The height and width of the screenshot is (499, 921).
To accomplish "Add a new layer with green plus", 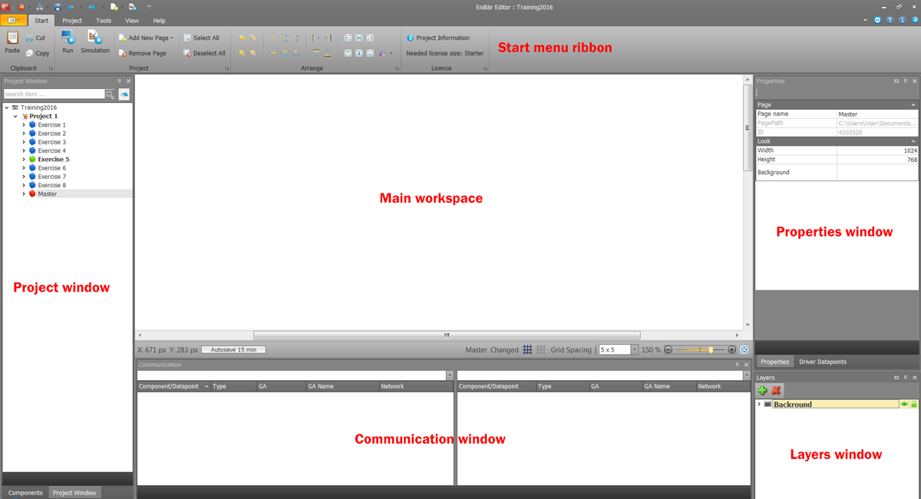I will click(762, 391).
